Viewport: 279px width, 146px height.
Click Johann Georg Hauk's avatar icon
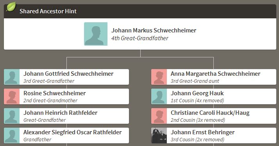(159, 96)
